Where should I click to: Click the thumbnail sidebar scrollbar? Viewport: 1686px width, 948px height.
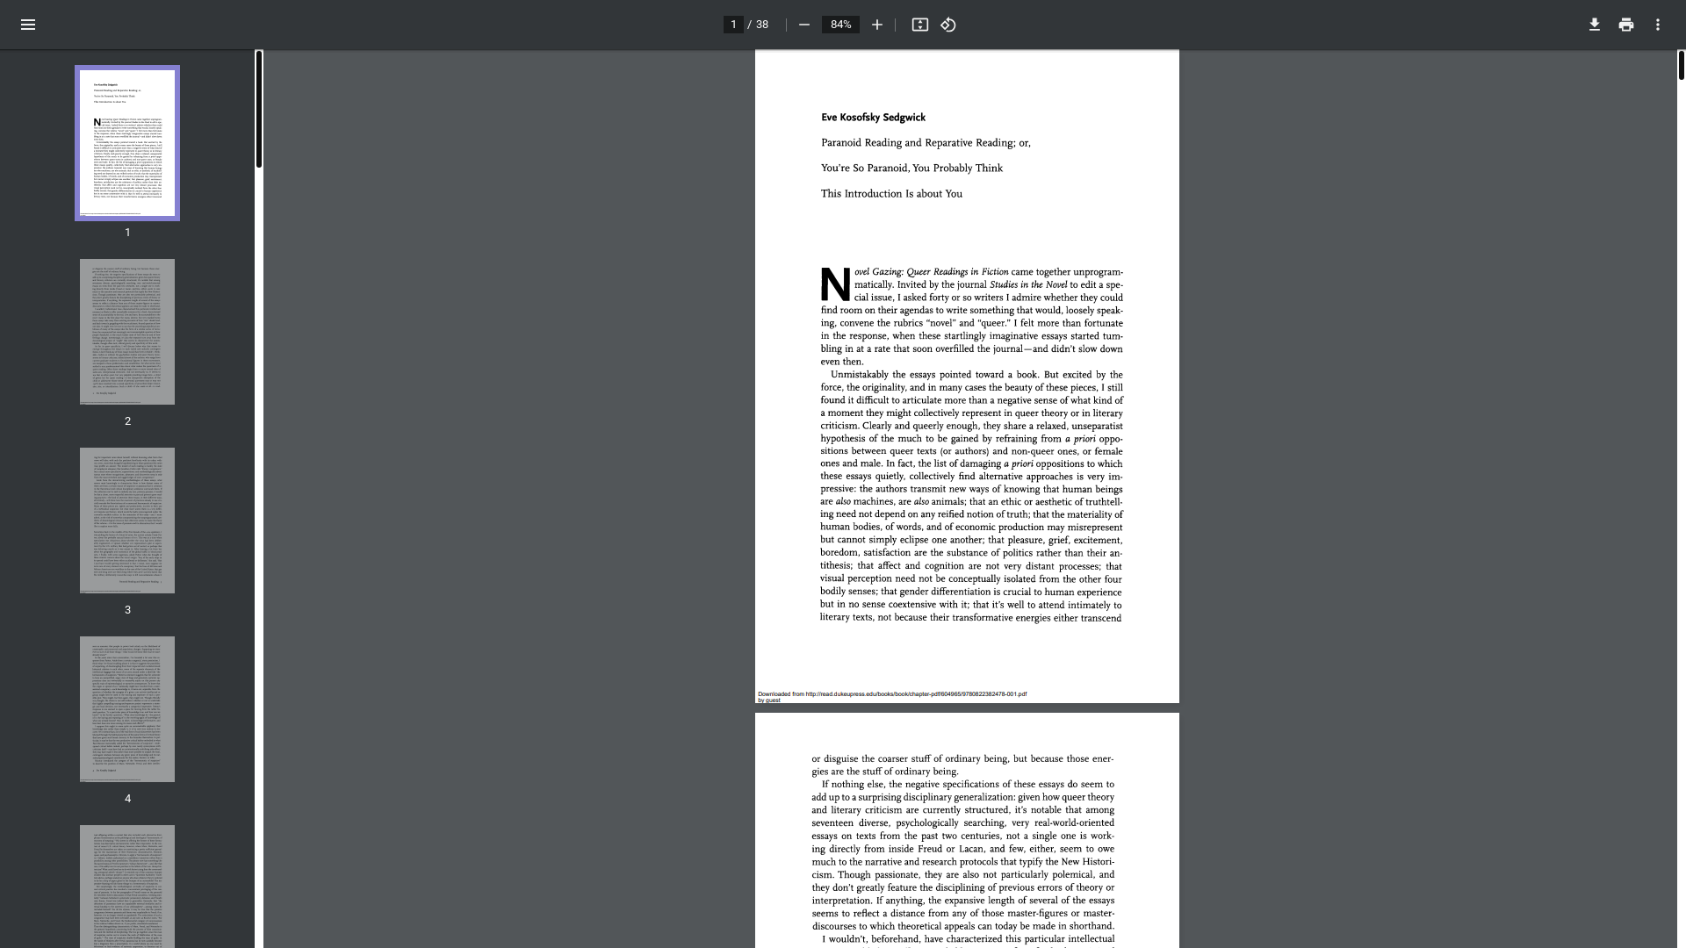click(259, 110)
